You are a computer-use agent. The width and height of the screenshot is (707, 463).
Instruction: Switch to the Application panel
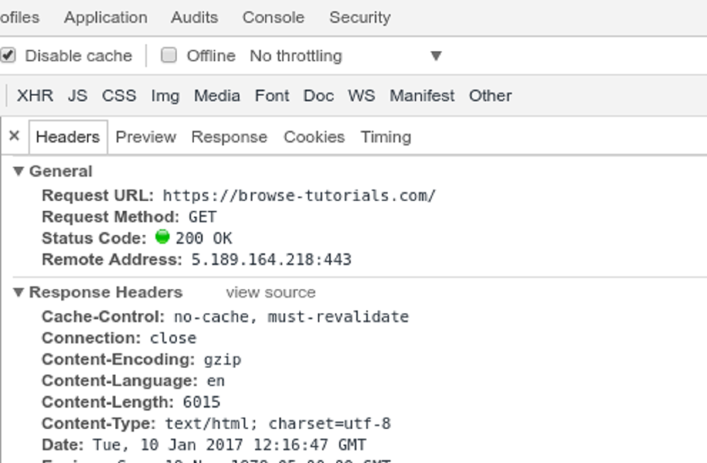tap(105, 18)
